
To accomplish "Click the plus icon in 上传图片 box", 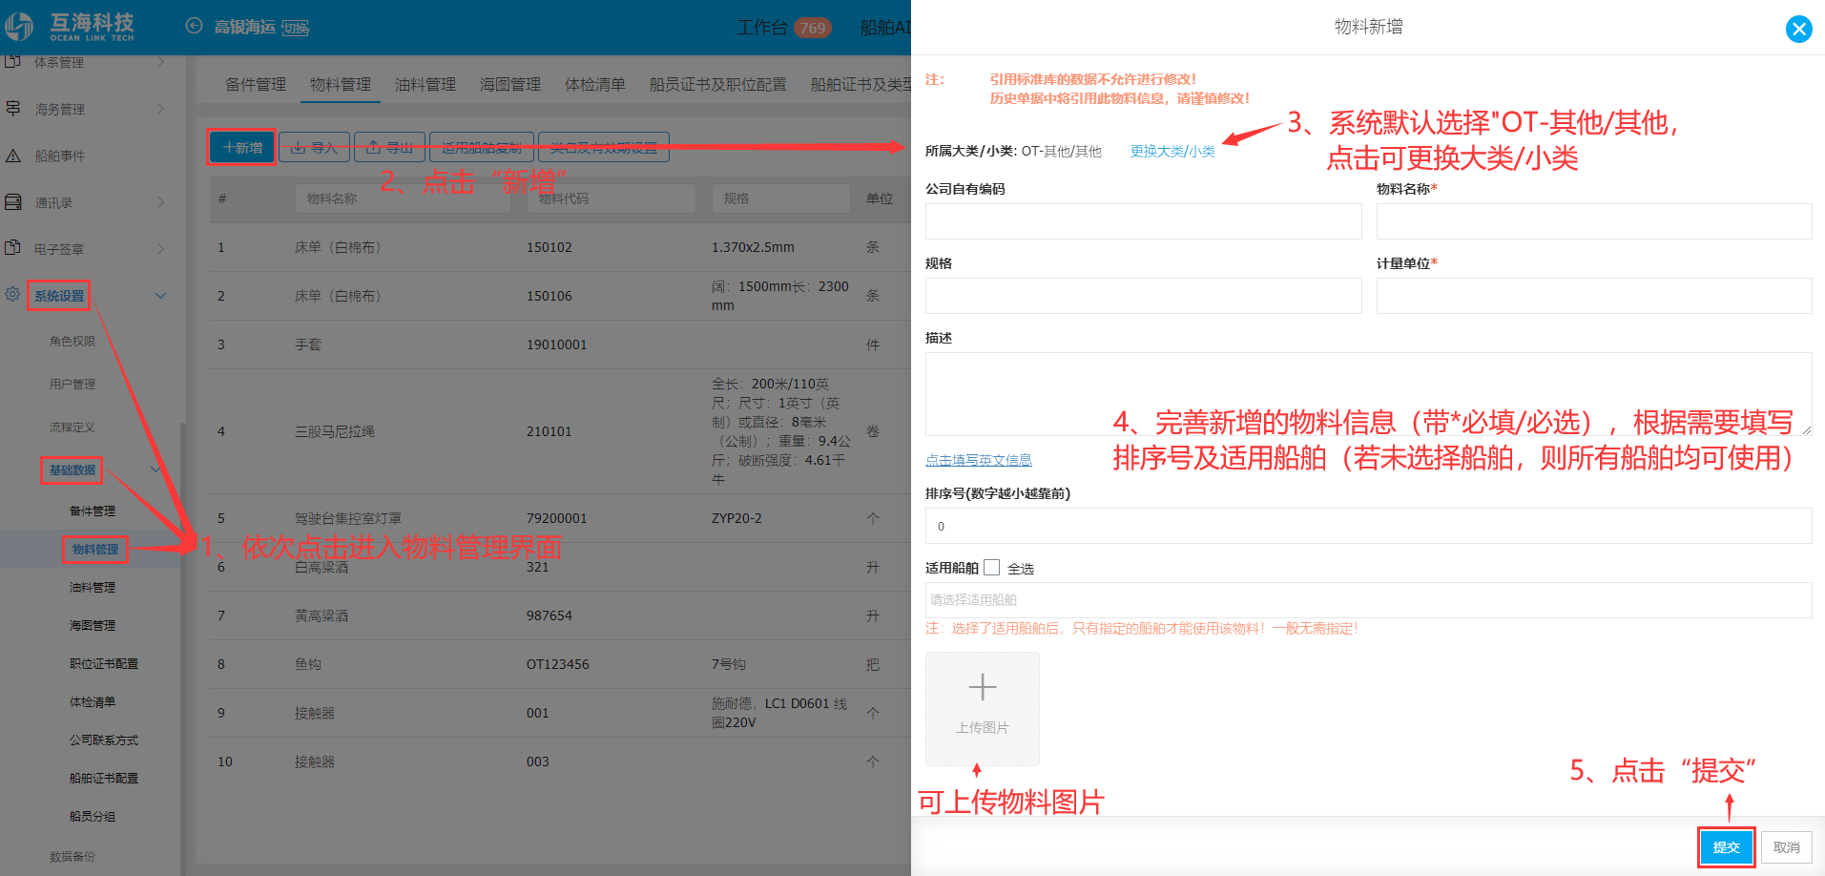I will 982,687.
